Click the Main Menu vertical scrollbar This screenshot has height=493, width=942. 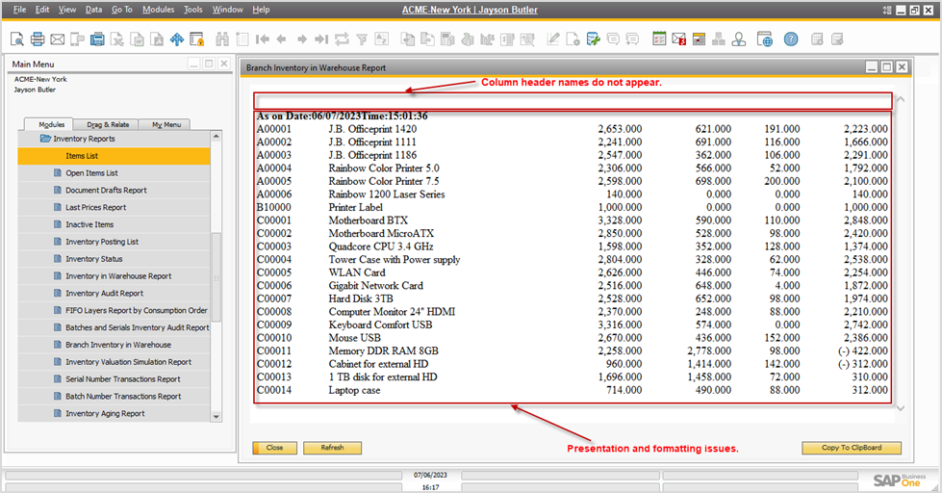coord(216,289)
